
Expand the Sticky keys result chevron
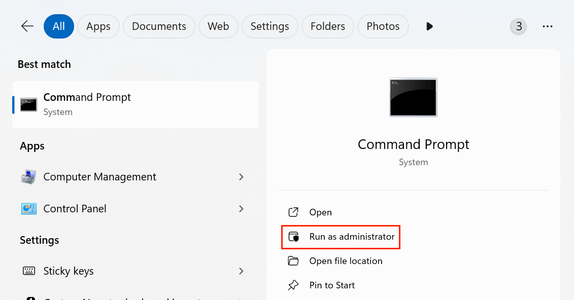coord(242,271)
